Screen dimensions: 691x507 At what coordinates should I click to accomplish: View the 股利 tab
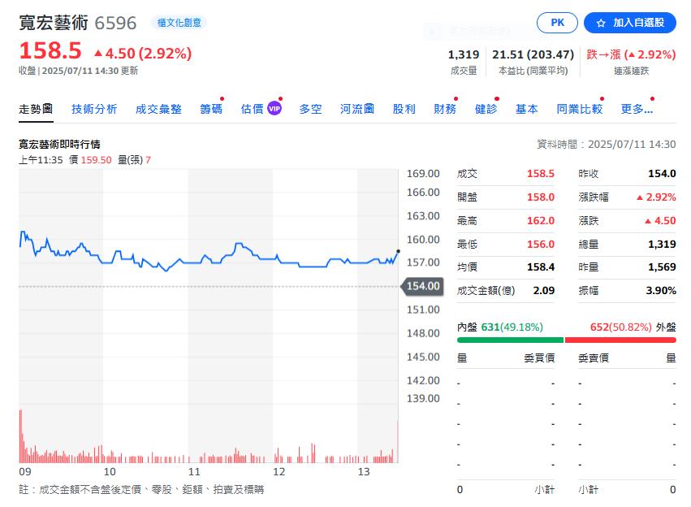pyautogui.click(x=404, y=109)
